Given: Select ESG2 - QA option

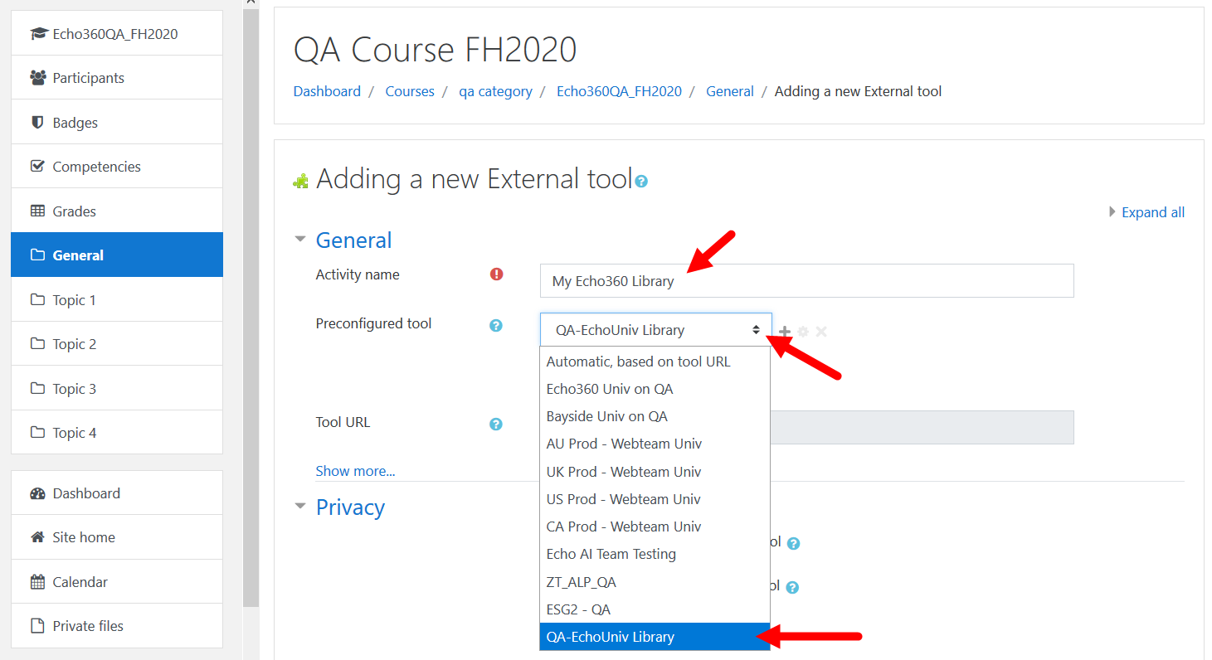Looking at the screenshot, I should [x=655, y=609].
